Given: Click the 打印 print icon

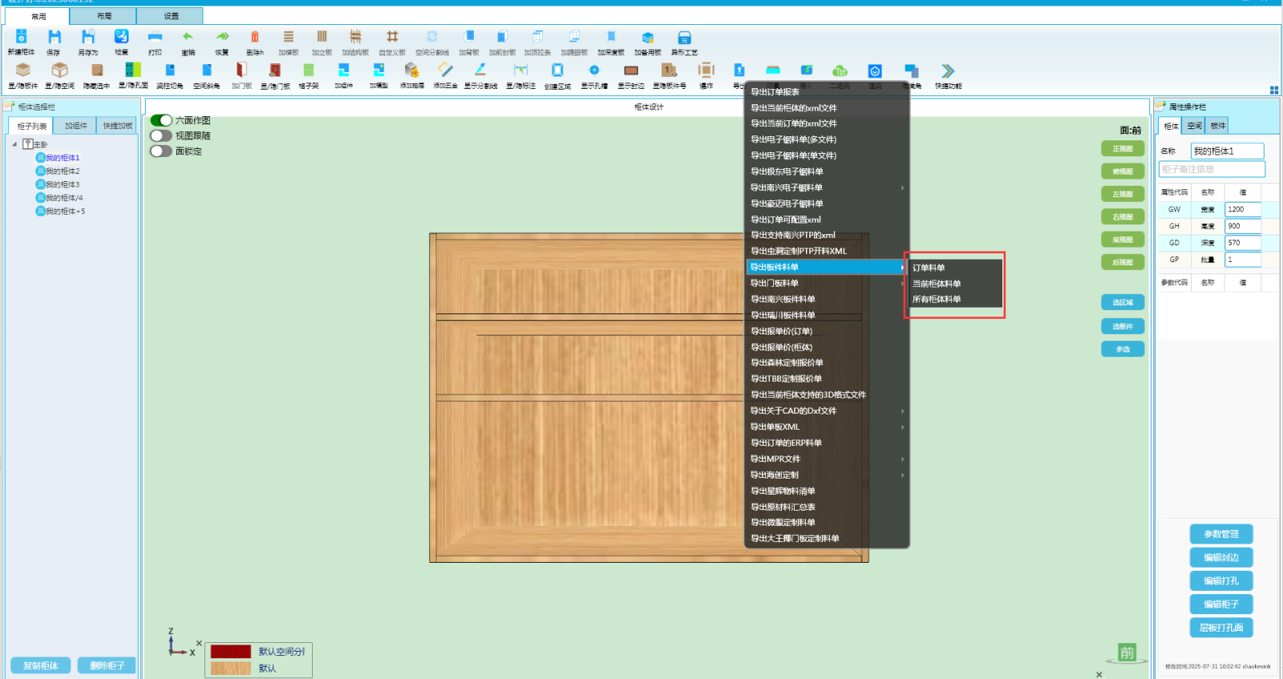Looking at the screenshot, I should pyautogui.click(x=155, y=37).
